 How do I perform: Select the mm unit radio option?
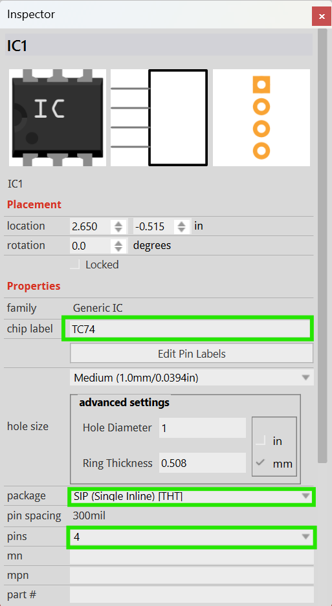pos(261,463)
